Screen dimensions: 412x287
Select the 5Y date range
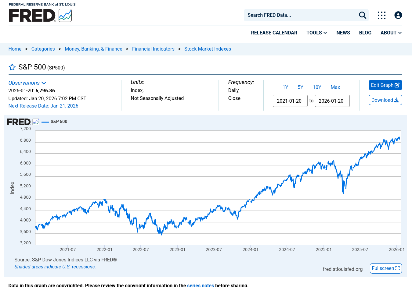click(300, 87)
